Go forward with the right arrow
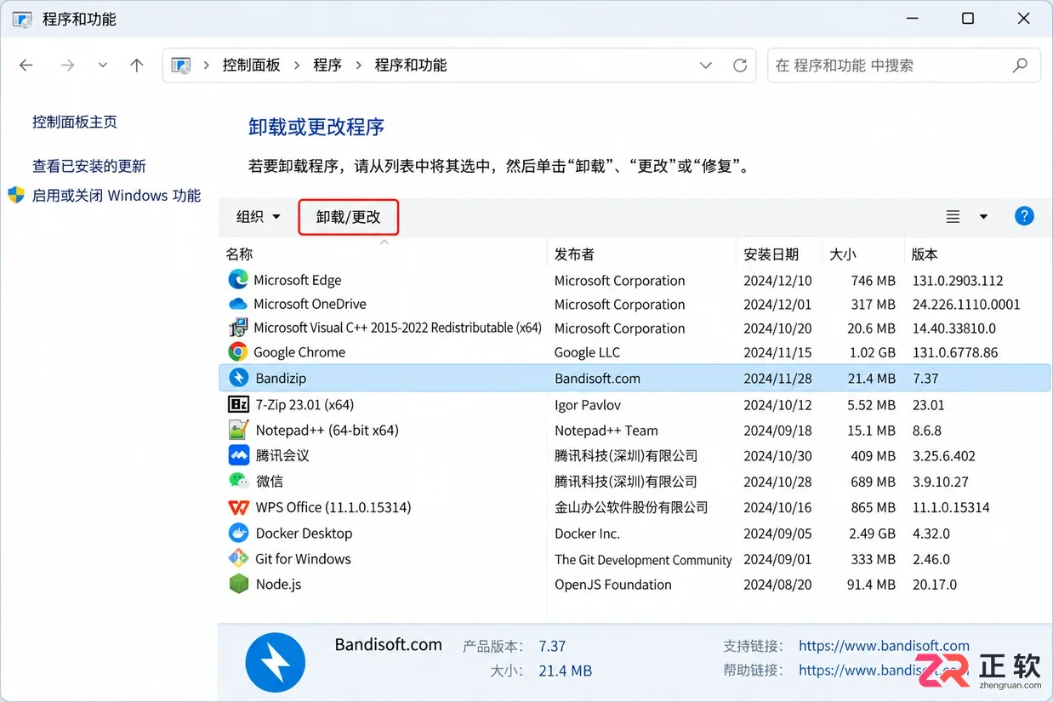The height and width of the screenshot is (702, 1053). [x=68, y=66]
